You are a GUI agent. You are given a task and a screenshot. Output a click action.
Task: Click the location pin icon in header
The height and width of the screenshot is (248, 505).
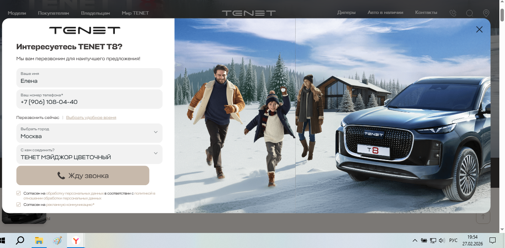point(486,13)
